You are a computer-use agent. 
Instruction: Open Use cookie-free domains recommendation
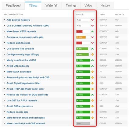pos(20,49)
